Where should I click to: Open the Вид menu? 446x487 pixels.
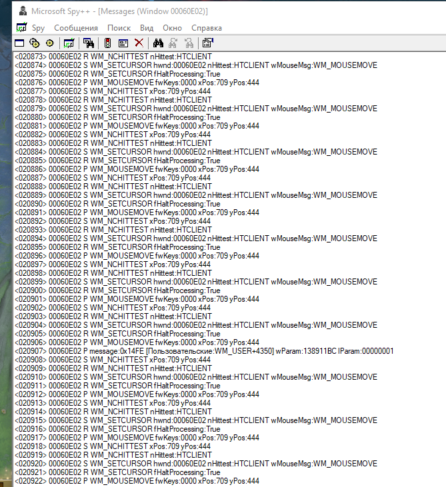[147, 28]
